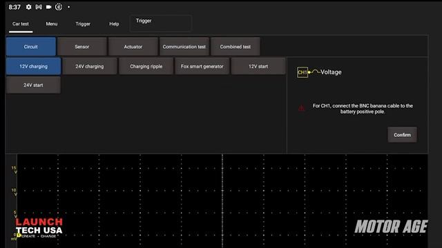Tap the Gmail notification icon
This screenshot has width=442, height=248.
(39, 7)
